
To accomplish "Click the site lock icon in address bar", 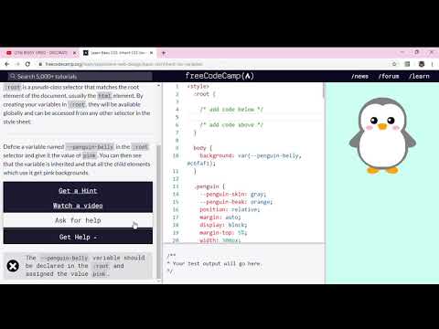I will point(40,64).
